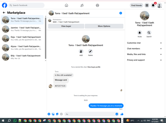This screenshot has height=123, width=166.
Task: Open WhatsApp from the taskbar
Action: pos(15,121)
